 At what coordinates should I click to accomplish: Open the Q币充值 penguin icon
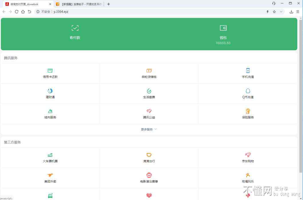pyautogui.click(x=248, y=91)
